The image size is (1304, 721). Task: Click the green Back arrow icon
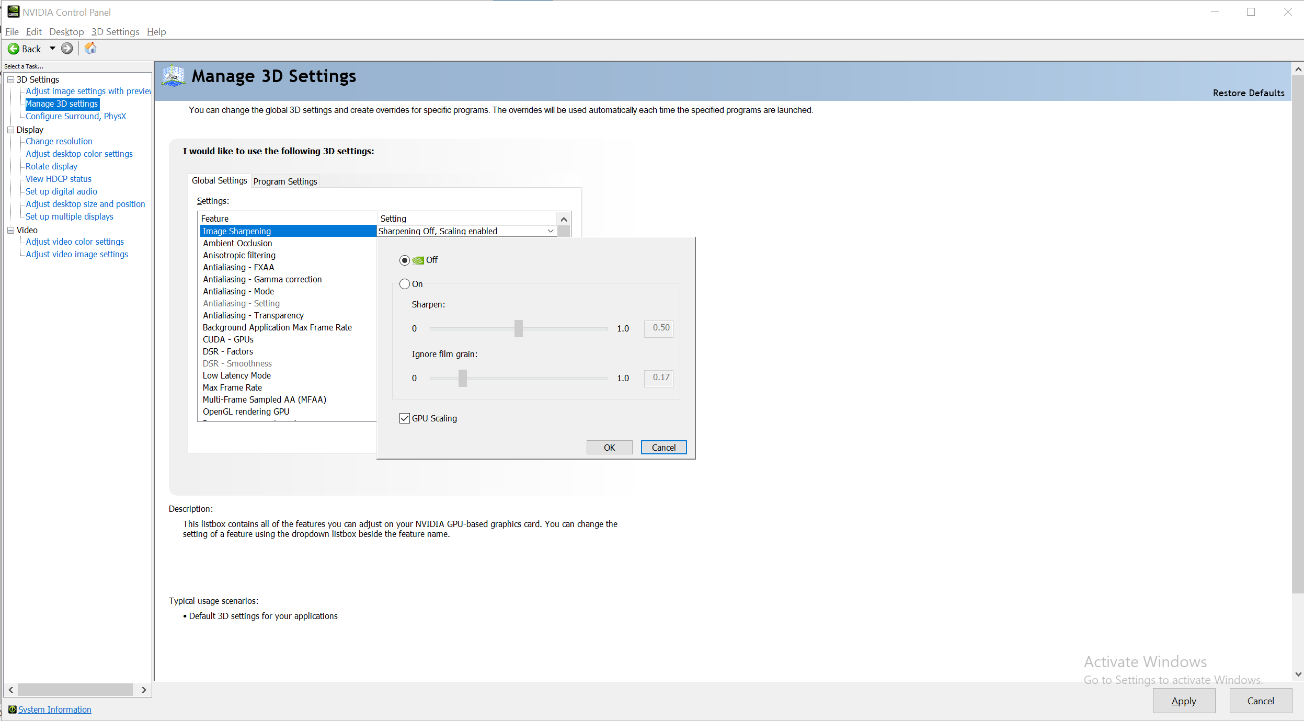[x=14, y=49]
